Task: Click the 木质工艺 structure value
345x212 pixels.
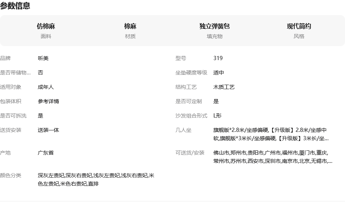Action: pyautogui.click(x=224, y=87)
